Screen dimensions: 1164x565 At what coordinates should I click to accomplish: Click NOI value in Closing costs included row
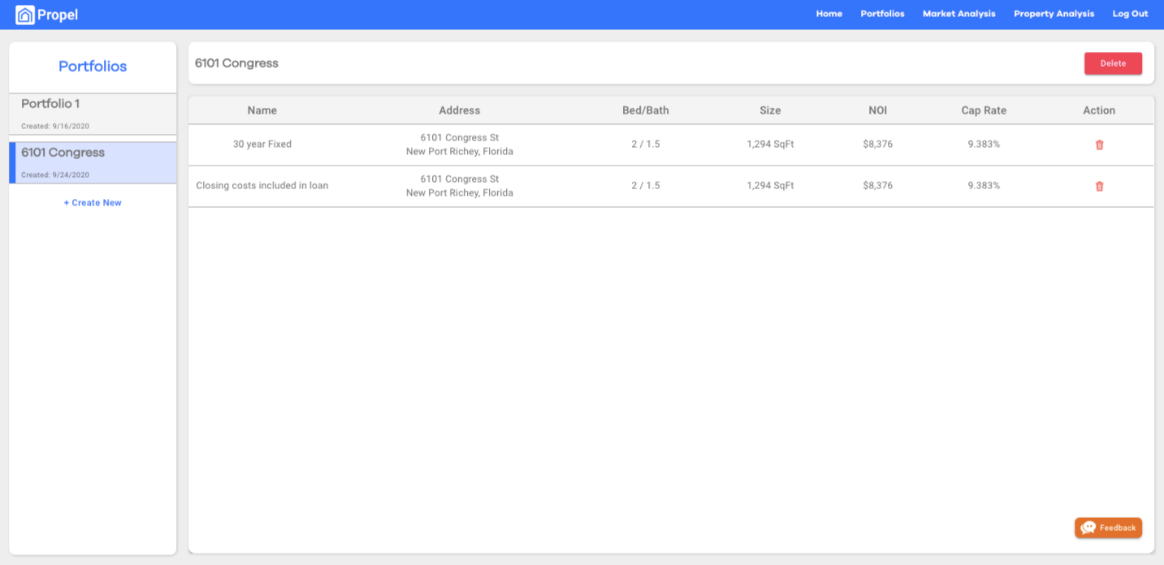(878, 186)
